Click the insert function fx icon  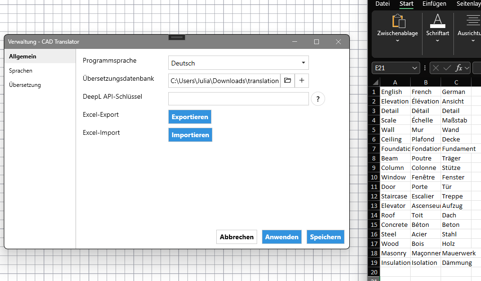[458, 68]
